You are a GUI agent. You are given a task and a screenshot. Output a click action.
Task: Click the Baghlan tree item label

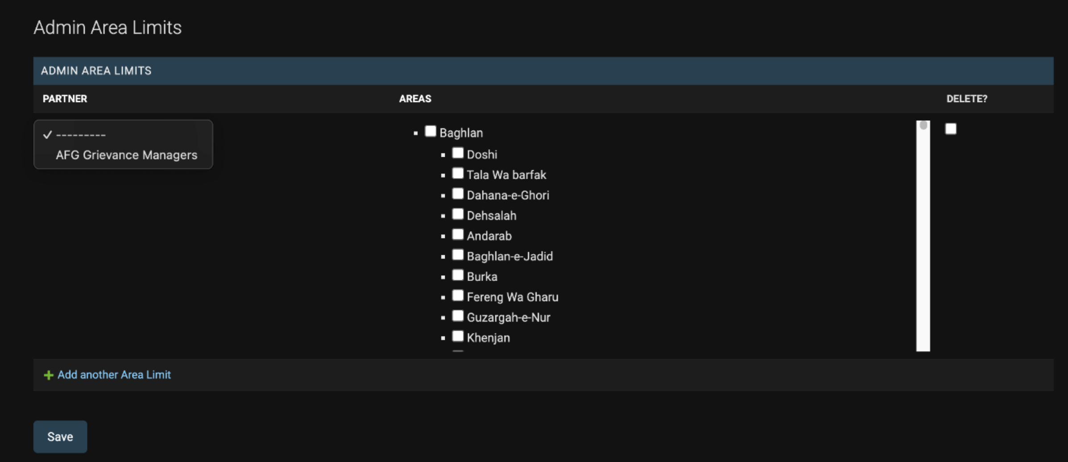pyautogui.click(x=461, y=133)
